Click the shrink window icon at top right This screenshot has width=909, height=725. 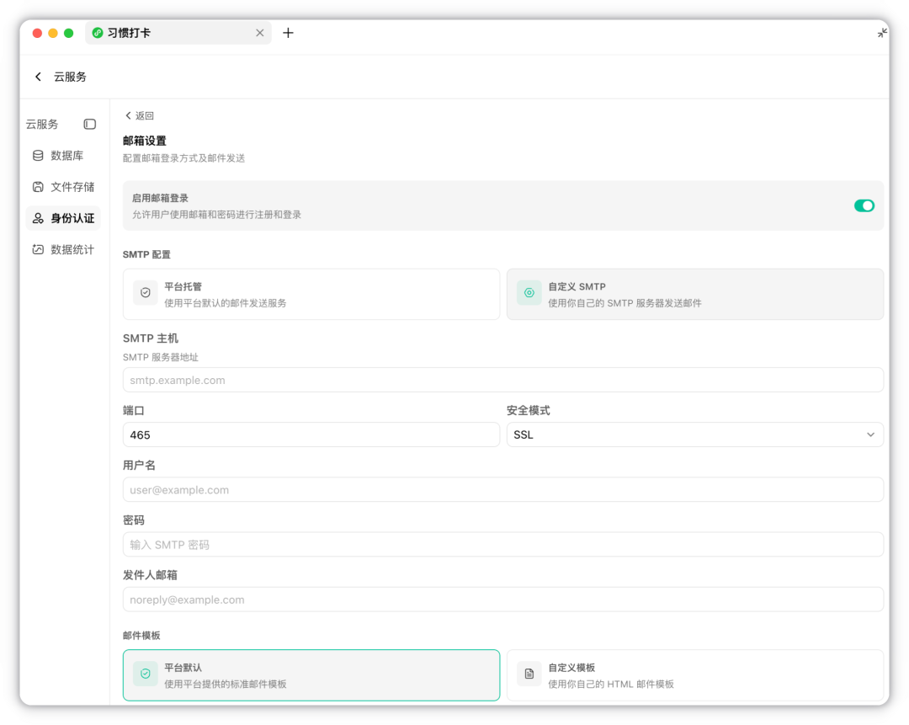[x=882, y=33]
